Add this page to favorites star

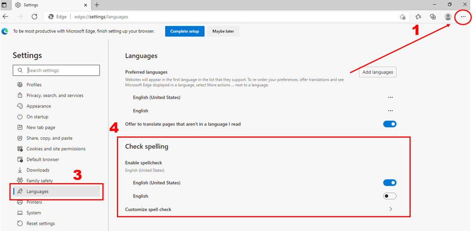click(x=402, y=17)
